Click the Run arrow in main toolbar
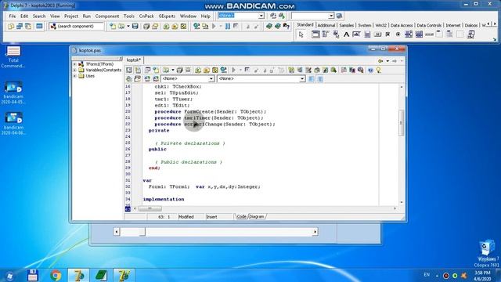The image size is (501, 282). click(214, 26)
